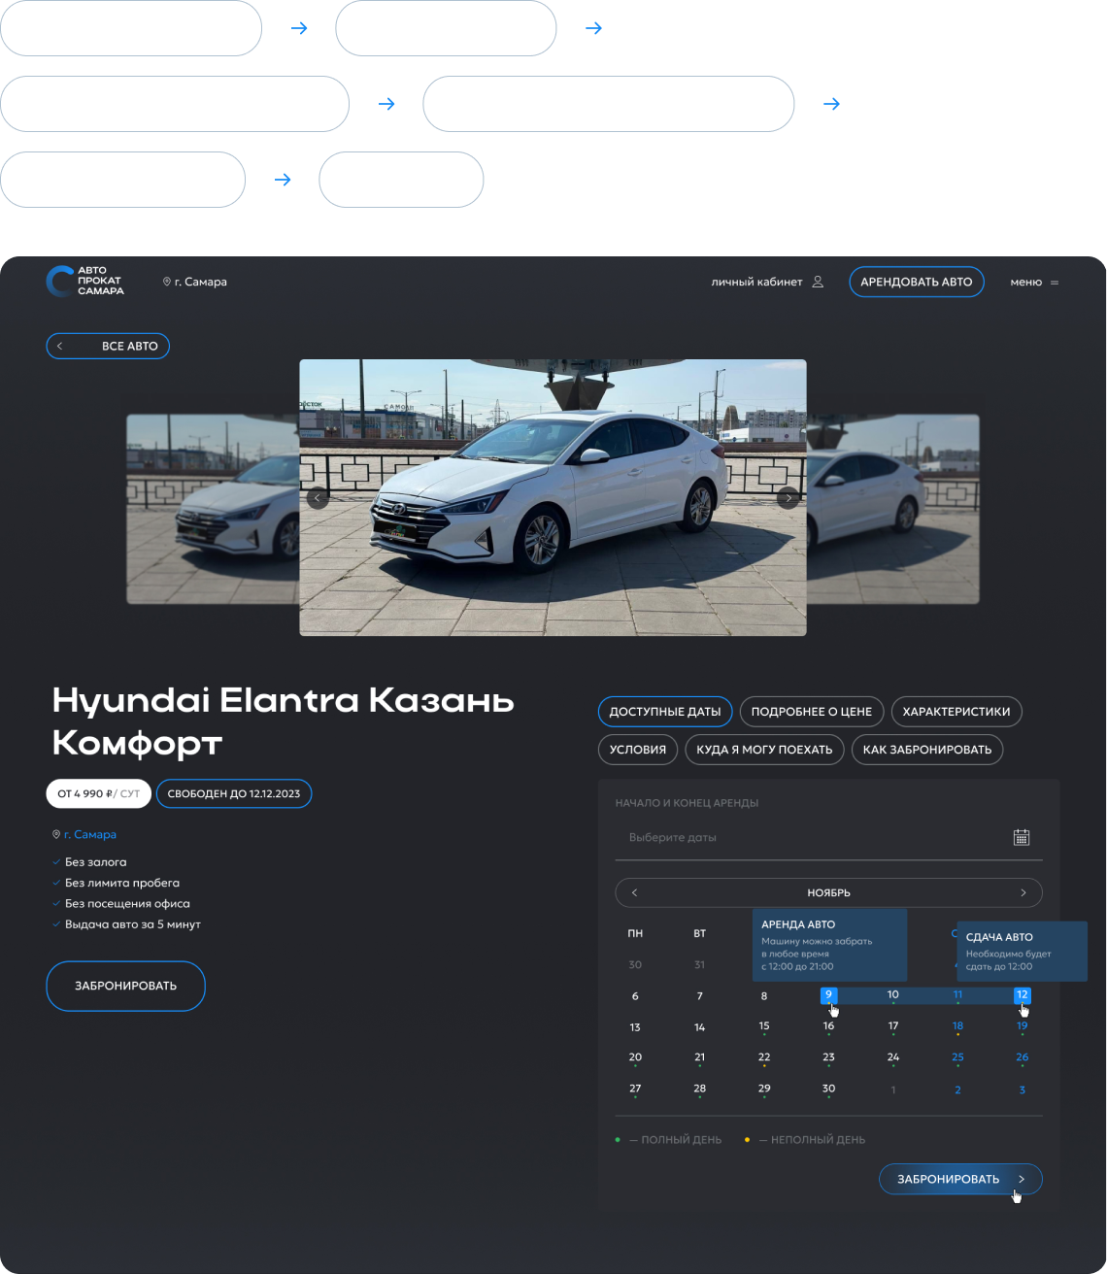
Task: Select day 12 as rental end
Action: coord(1022,995)
